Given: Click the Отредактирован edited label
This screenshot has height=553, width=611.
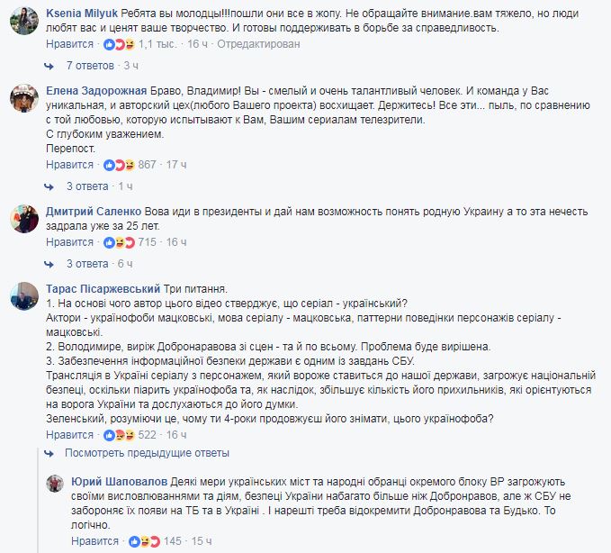Looking at the screenshot, I should point(260,44).
